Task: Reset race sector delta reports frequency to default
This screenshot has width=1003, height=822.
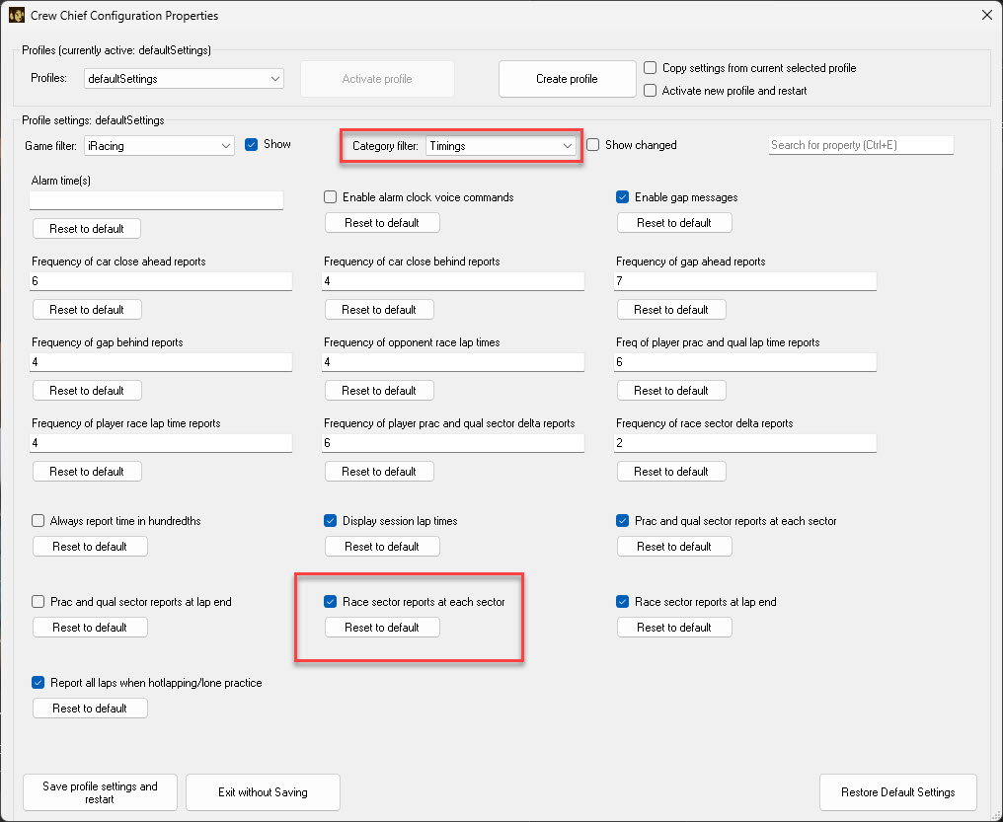Action: pos(671,472)
